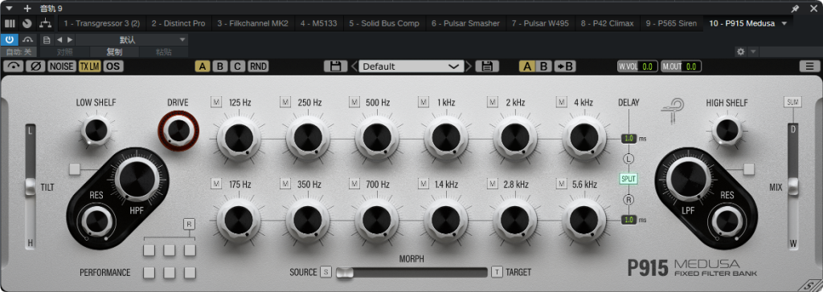Switch to the 3 - Filkchannel MK2 tab
The width and height of the screenshot is (823, 292).
(252, 23)
